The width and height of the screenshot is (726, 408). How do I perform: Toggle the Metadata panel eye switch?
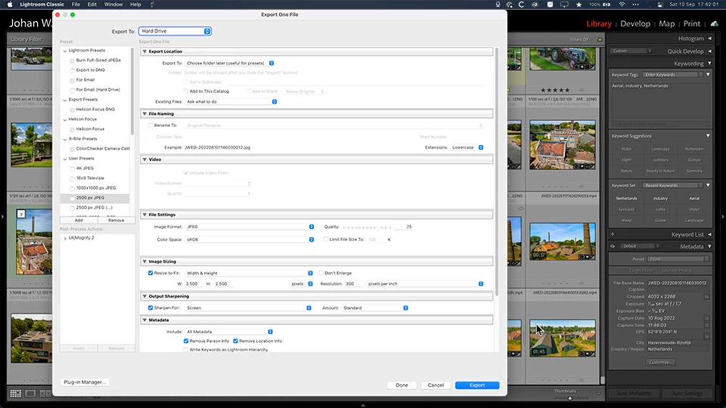613,246
